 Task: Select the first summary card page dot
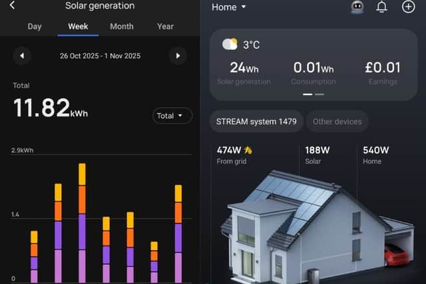[308, 94]
